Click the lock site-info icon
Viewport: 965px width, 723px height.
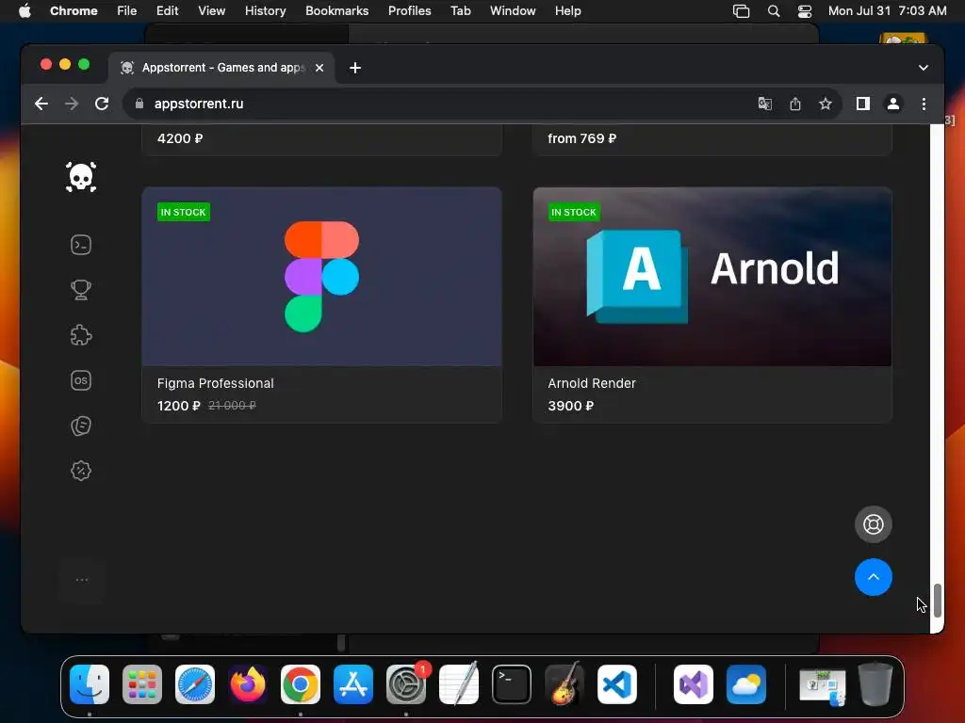click(139, 104)
